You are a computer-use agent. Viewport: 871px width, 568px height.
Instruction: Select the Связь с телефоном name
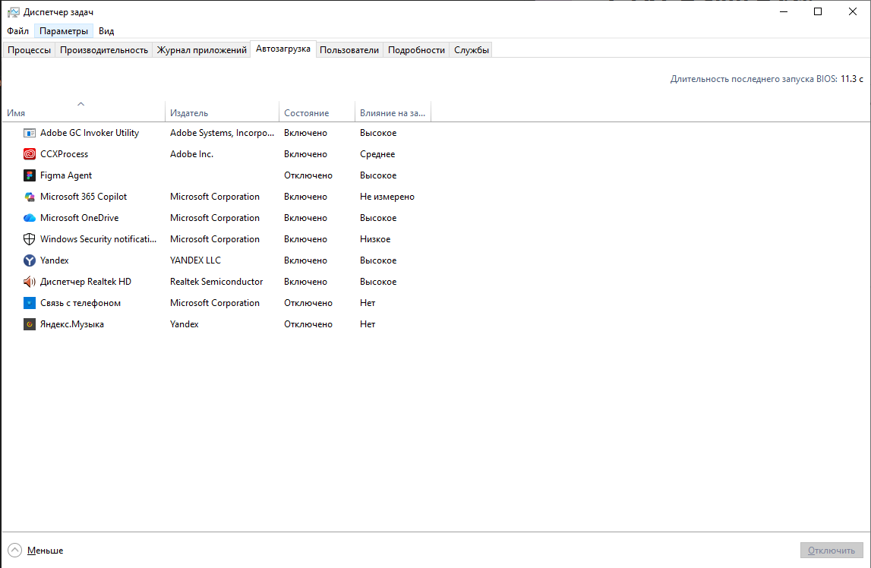pos(80,303)
